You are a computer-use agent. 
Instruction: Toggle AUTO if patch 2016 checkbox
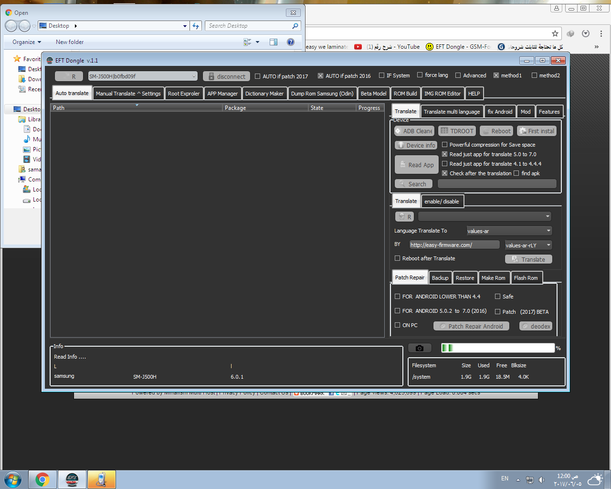[x=321, y=76]
